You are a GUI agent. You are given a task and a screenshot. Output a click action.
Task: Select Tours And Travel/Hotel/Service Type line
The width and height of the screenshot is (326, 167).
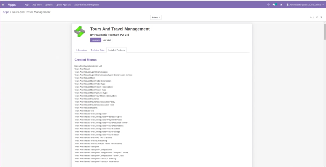pos(91,93)
